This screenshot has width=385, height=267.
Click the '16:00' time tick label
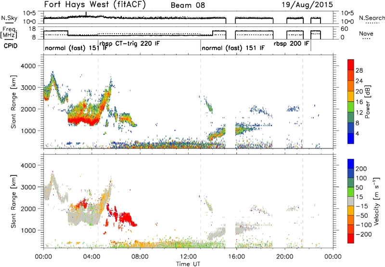pos(236,257)
